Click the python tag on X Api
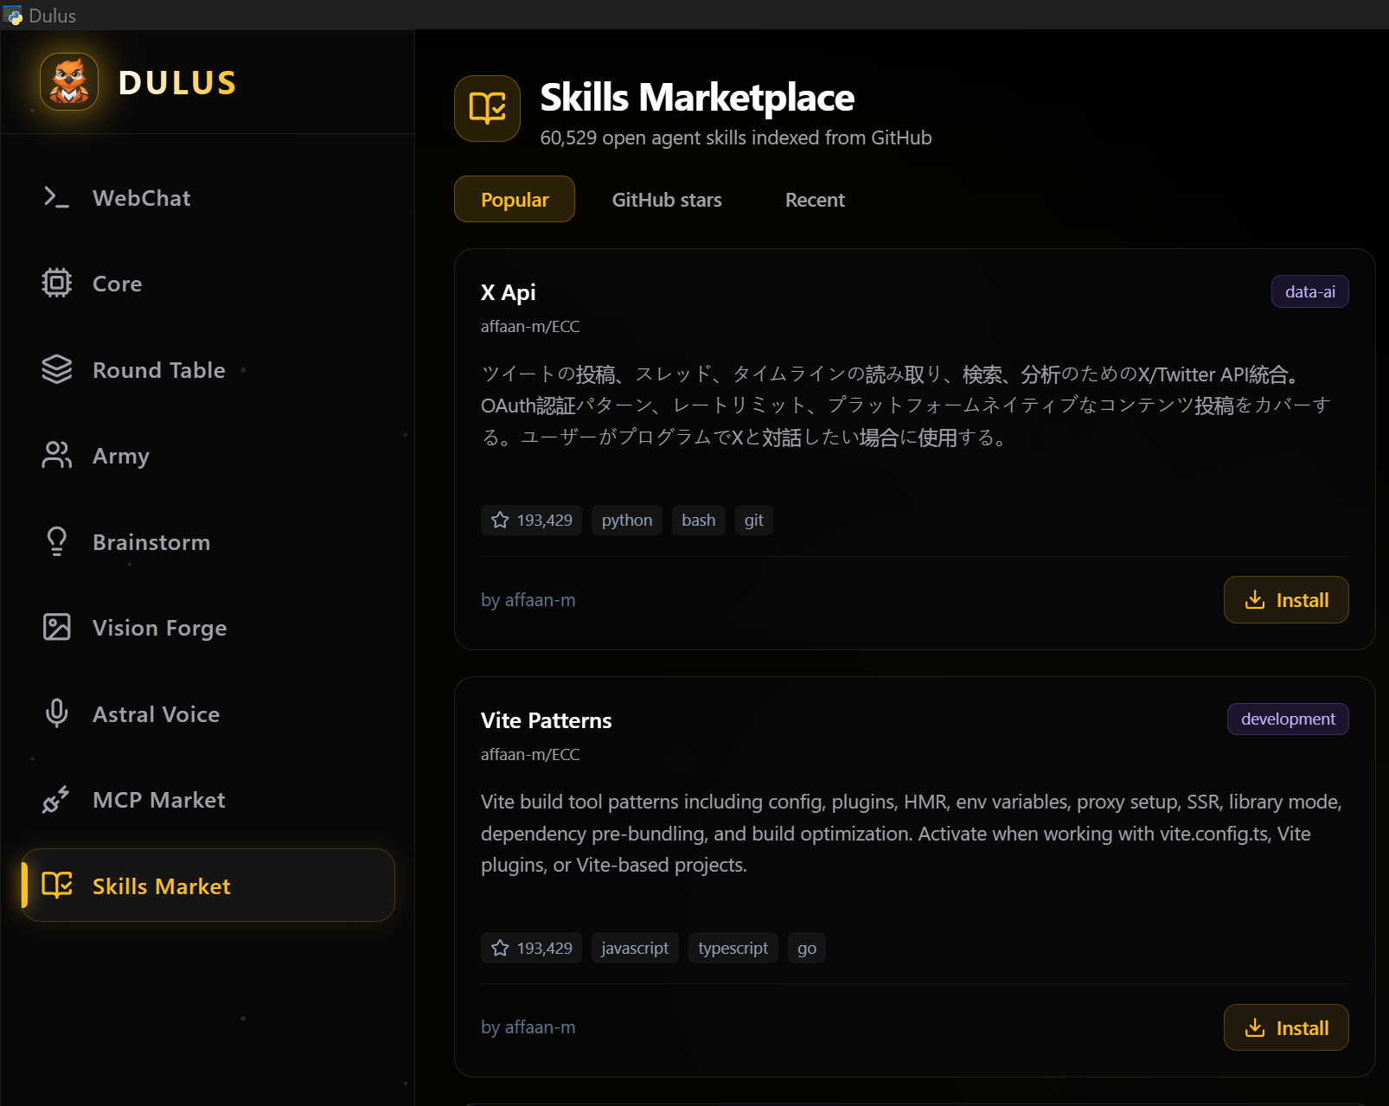The height and width of the screenshot is (1106, 1389). click(x=627, y=520)
